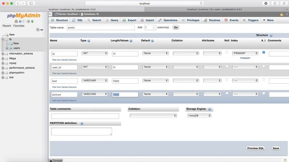This screenshot has height=162, width=289.
Task: Open the table Collation dropdown
Action: pyautogui.click(x=153, y=116)
